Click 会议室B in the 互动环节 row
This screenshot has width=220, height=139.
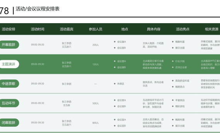click(x=122, y=107)
